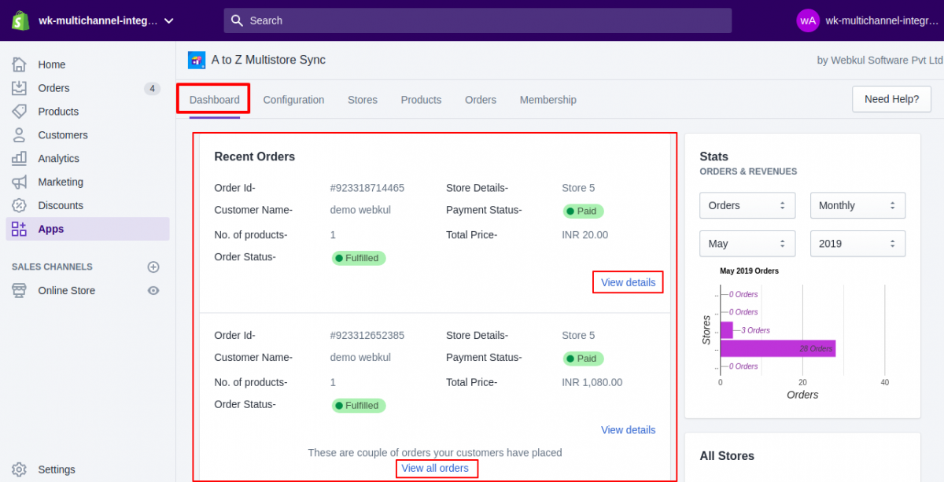This screenshot has height=482, width=944.
Task: View details of order #923312652385
Action: [x=628, y=429]
